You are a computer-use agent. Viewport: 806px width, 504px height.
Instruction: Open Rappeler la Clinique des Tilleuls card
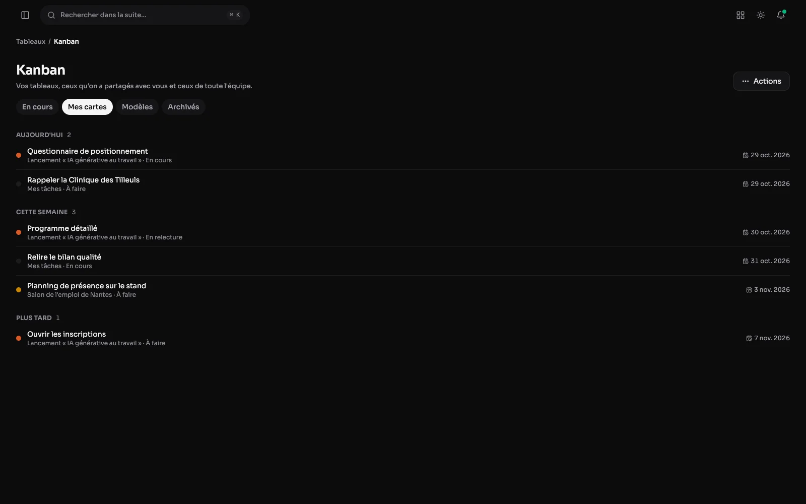click(403, 184)
